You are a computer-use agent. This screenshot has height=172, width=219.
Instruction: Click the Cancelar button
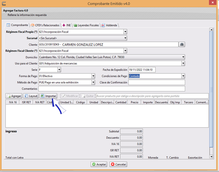[x=118, y=164]
